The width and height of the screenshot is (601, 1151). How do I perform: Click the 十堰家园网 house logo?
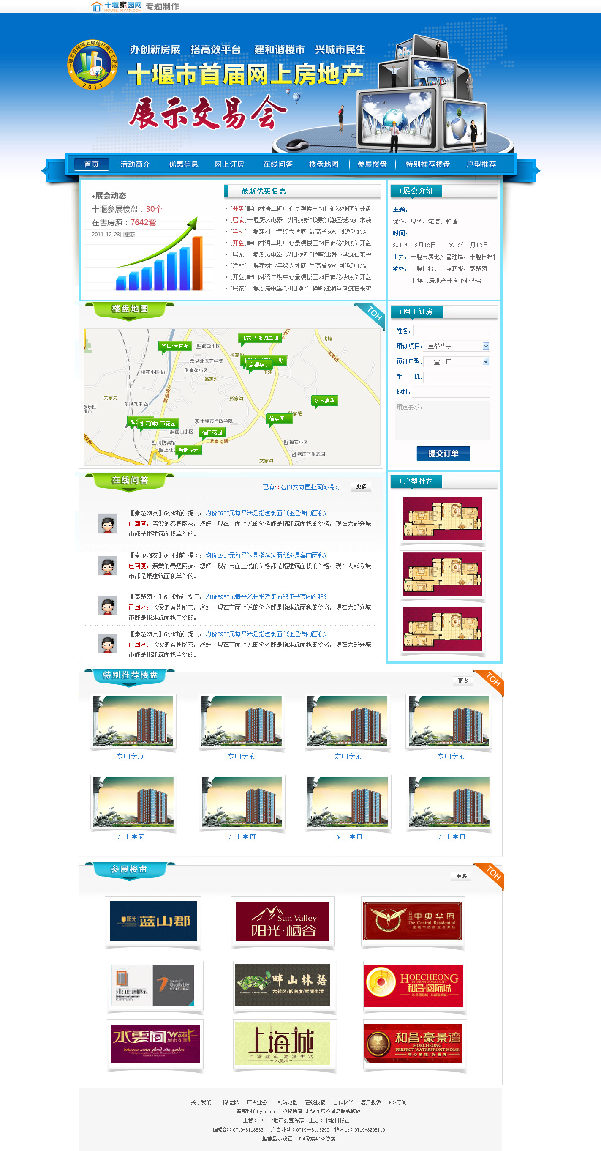point(116,6)
